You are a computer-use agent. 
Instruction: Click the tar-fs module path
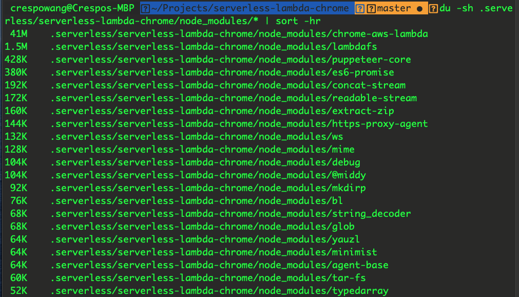[208, 278]
